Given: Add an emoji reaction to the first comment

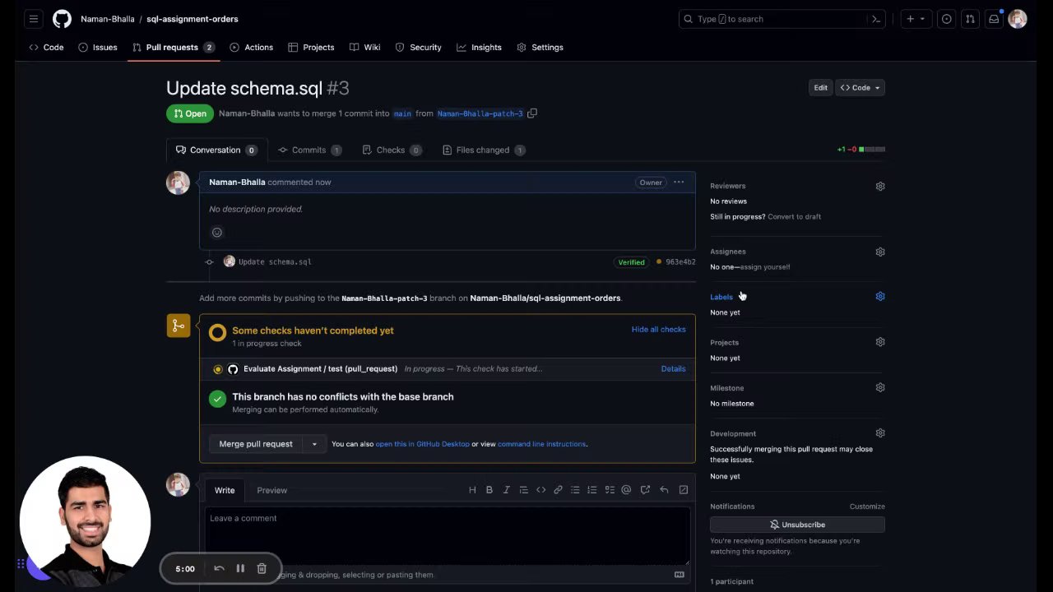Looking at the screenshot, I should point(217,233).
